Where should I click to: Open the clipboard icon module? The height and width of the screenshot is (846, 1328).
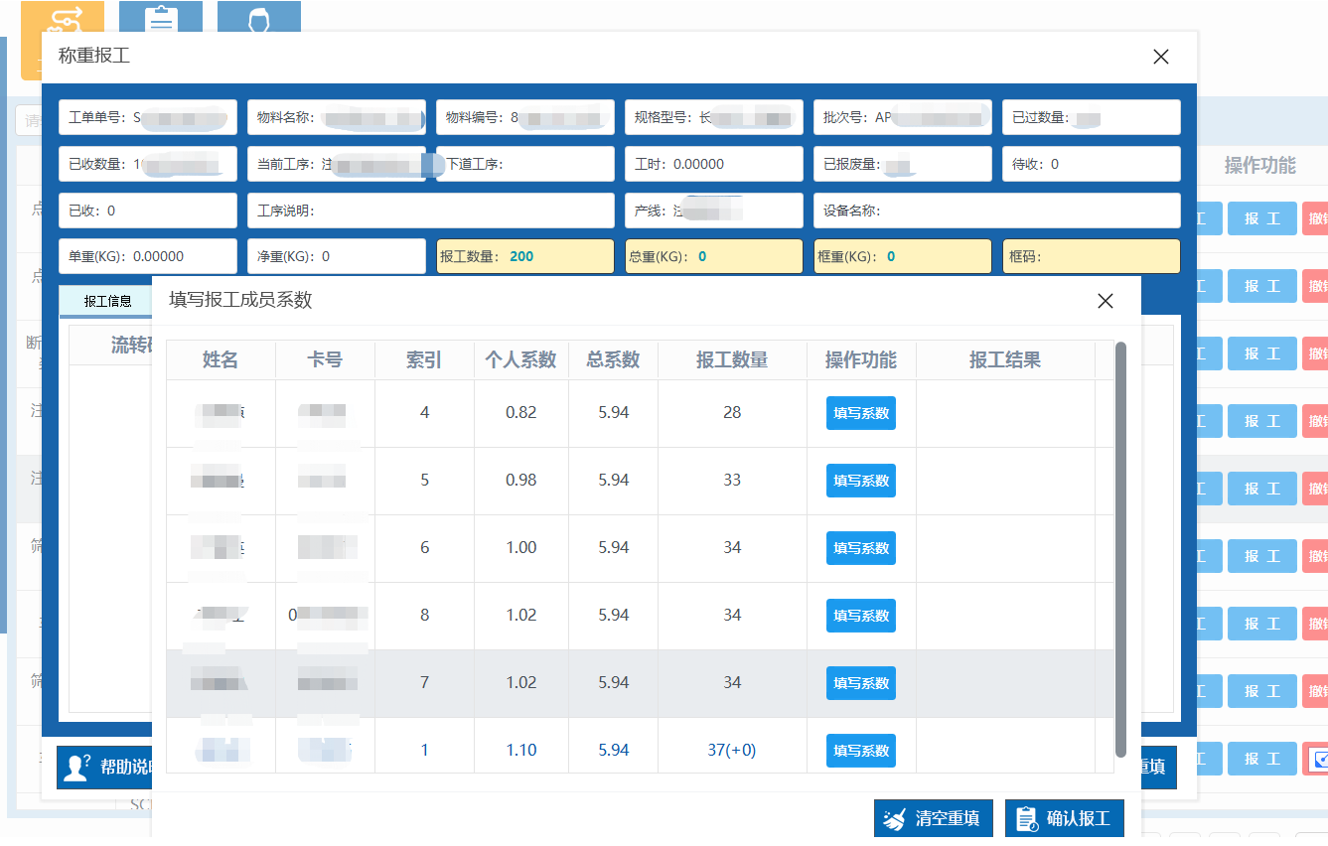click(161, 18)
